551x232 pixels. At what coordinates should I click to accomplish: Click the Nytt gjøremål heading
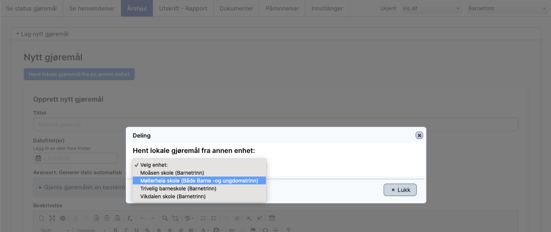click(x=53, y=57)
